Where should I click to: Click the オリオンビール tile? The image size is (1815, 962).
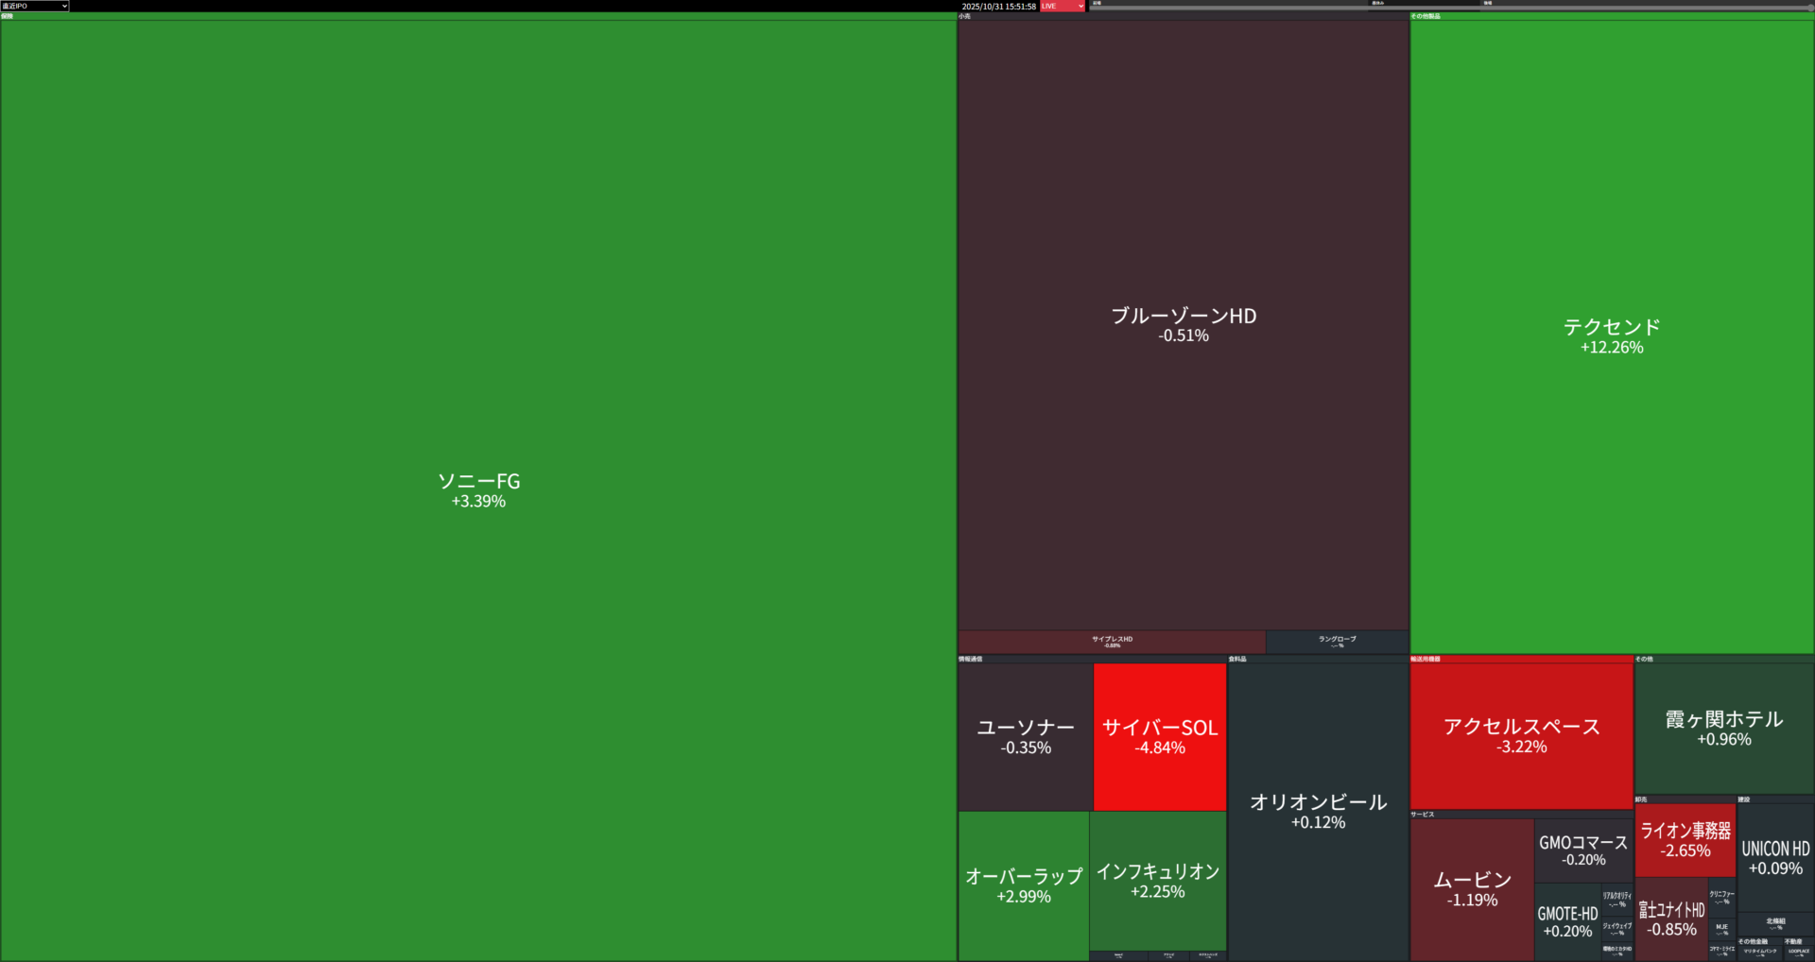(x=1318, y=811)
